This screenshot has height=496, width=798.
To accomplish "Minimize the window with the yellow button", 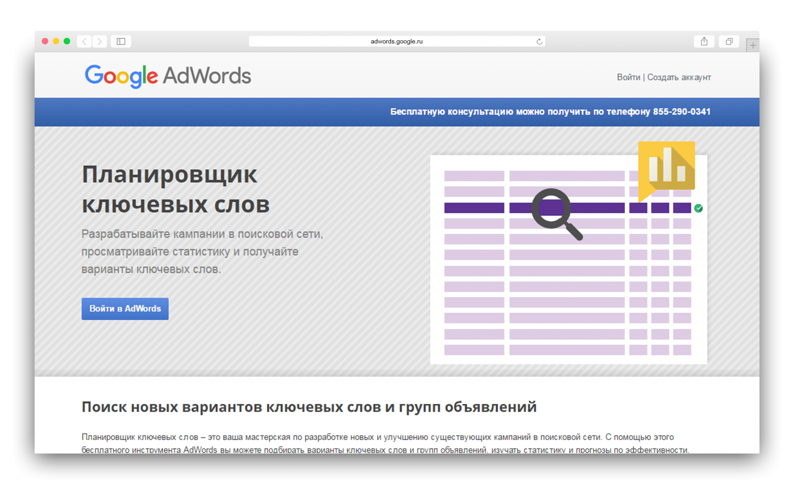I will 56,41.
